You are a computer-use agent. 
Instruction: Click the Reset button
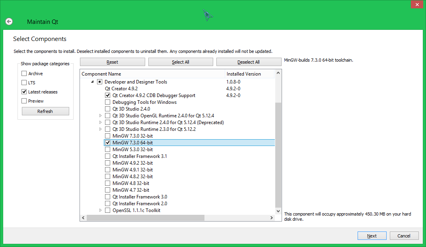click(113, 62)
